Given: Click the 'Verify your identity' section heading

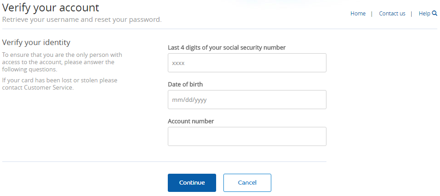Looking at the screenshot, I should click(x=36, y=43).
